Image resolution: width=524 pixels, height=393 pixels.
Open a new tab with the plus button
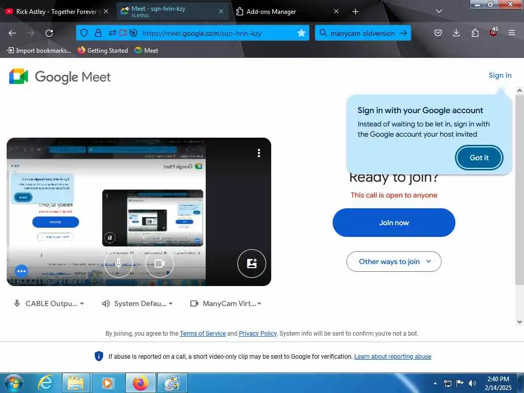(x=355, y=11)
